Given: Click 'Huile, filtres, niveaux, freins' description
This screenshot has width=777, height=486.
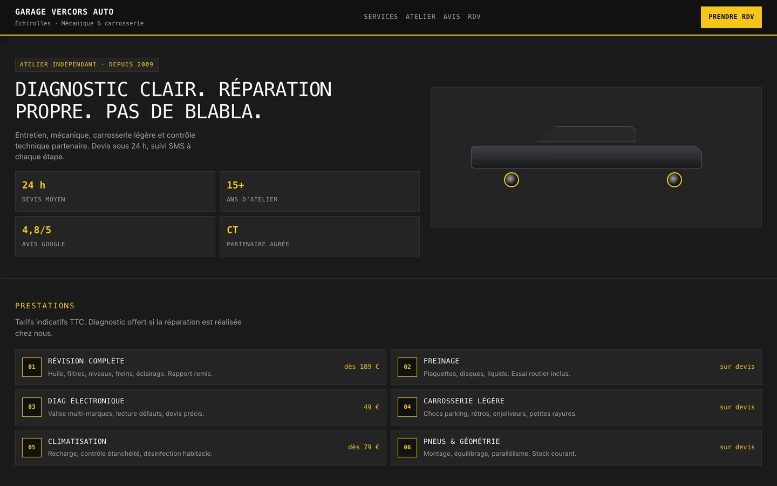Looking at the screenshot, I should click(x=130, y=374).
